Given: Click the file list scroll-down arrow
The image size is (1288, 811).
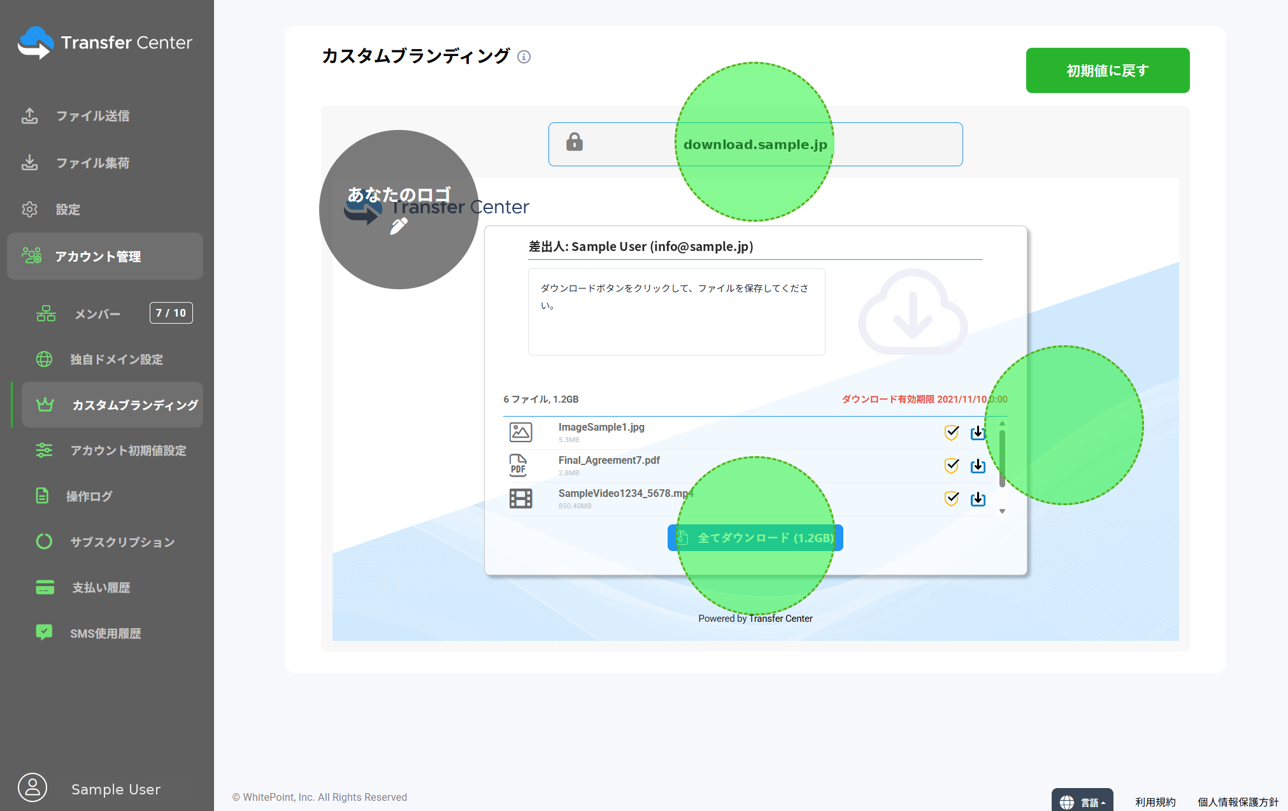Looking at the screenshot, I should (1002, 511).
